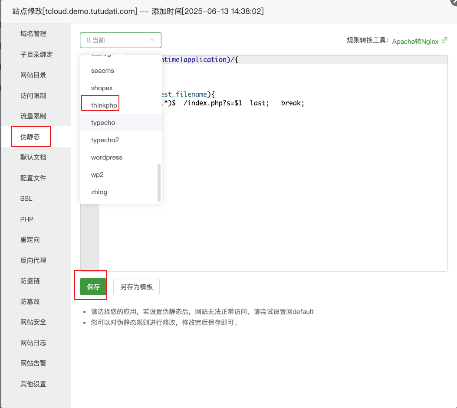The image size is (457, 408).
Task: Switch to the 伪静态 settings tab
Action: [x=31, y=137]
